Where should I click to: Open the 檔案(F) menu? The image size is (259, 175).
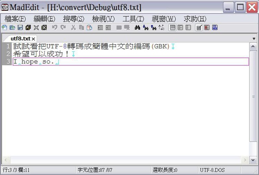coord(15,19)
